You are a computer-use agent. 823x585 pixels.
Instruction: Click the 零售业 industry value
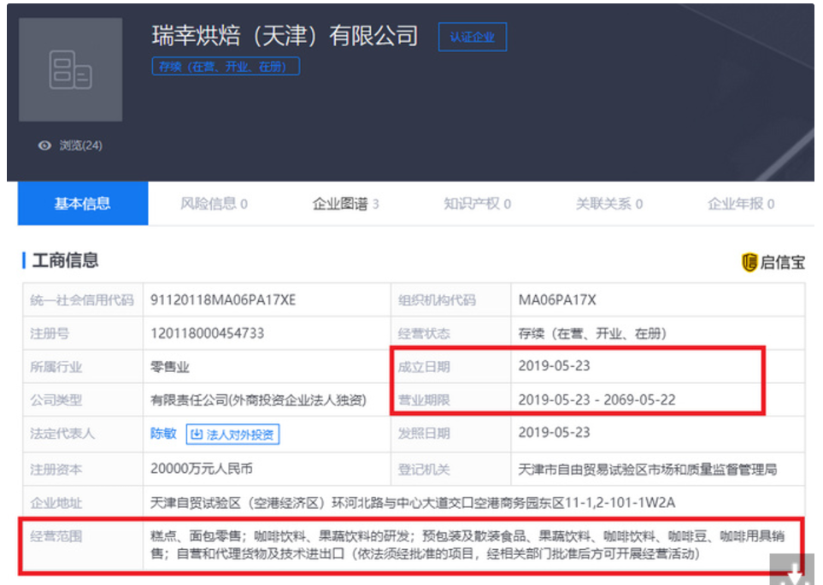pyautogui.click(x=169, y=367)
